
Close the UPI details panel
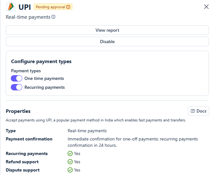click(206, 7)
